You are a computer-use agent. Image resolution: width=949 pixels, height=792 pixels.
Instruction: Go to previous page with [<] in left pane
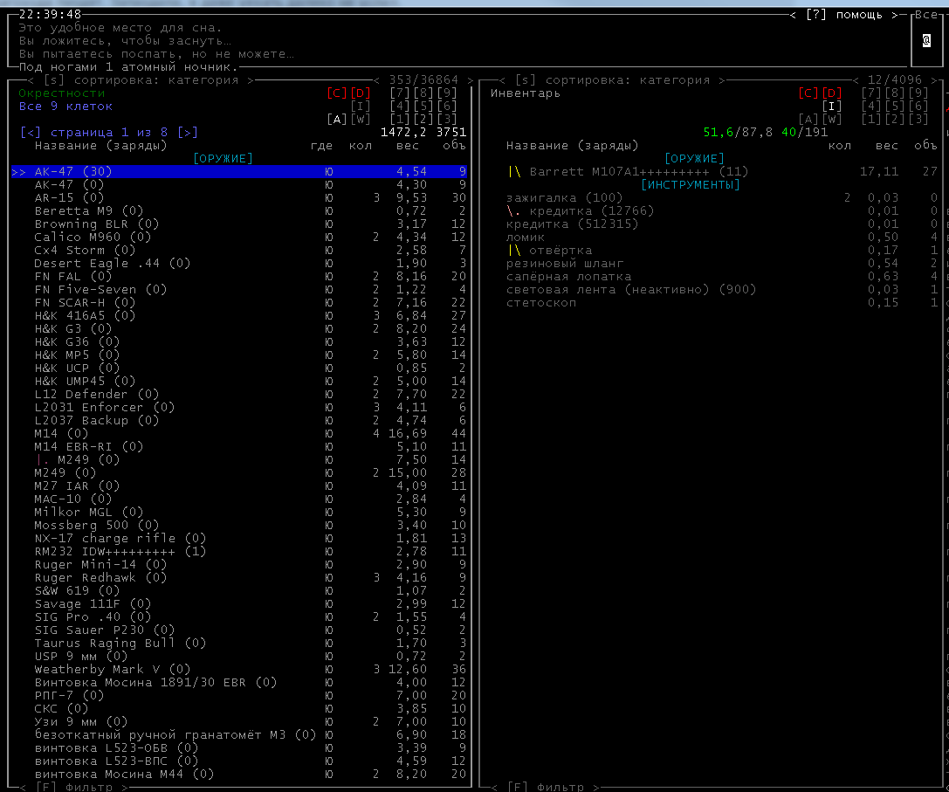[x=31, y=132]
